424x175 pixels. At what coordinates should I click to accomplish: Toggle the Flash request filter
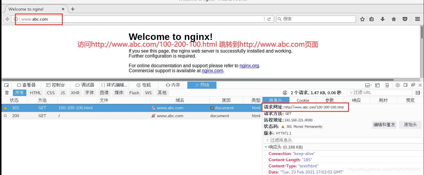pyautogui.click(x=134, y=93)
